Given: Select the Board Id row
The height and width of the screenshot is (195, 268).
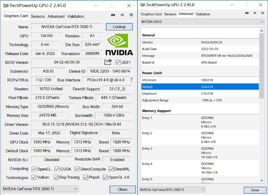Looking at the screenshot, I should 200,62.
